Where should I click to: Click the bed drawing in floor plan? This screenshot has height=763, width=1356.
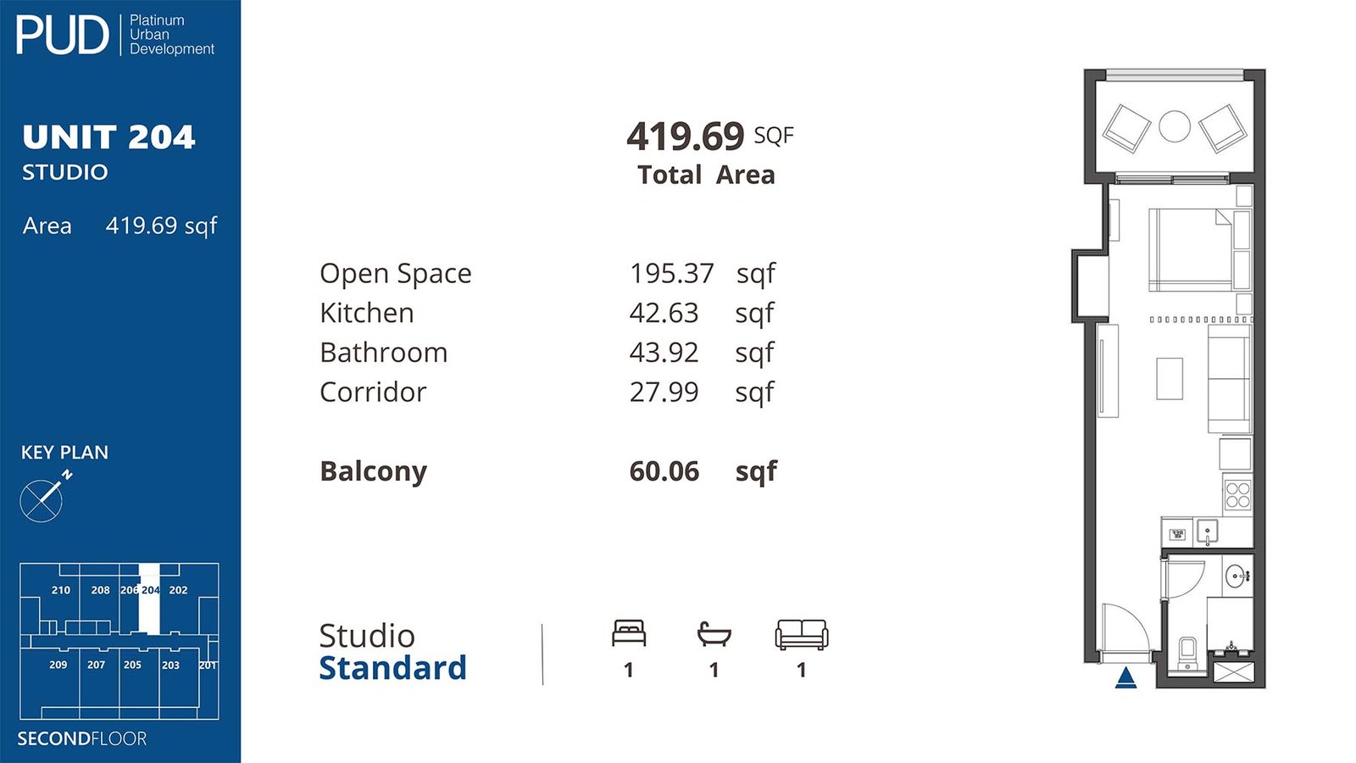point(1191,250)
